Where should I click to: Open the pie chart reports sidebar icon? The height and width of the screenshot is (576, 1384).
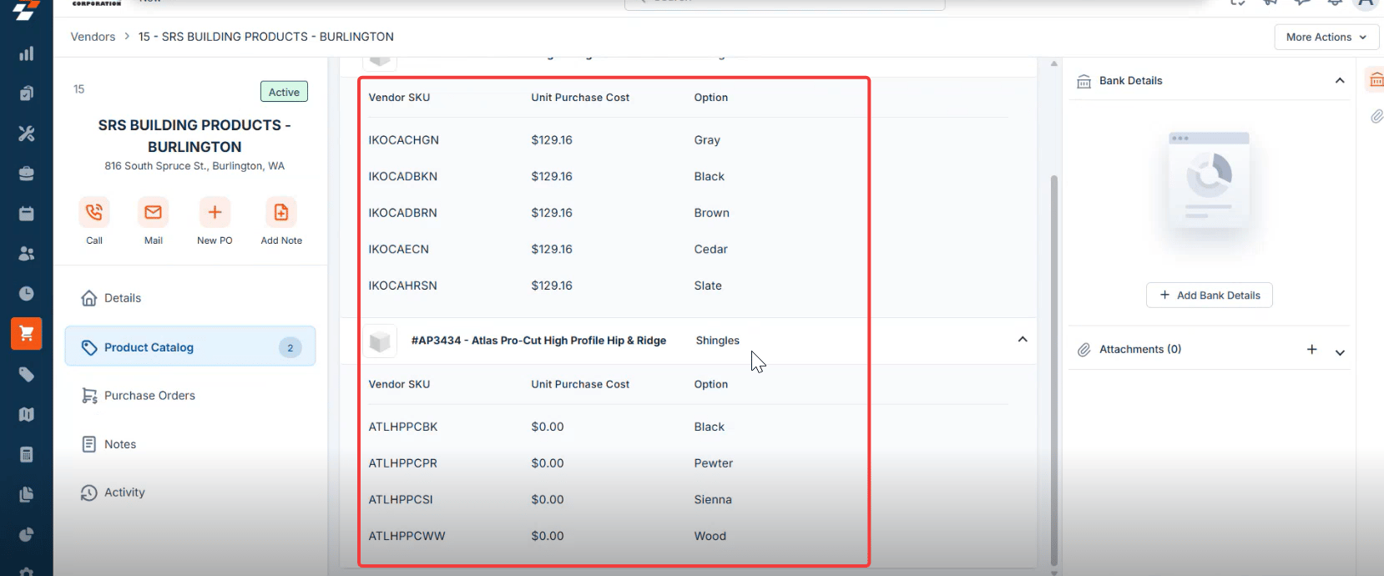[27, 535]
